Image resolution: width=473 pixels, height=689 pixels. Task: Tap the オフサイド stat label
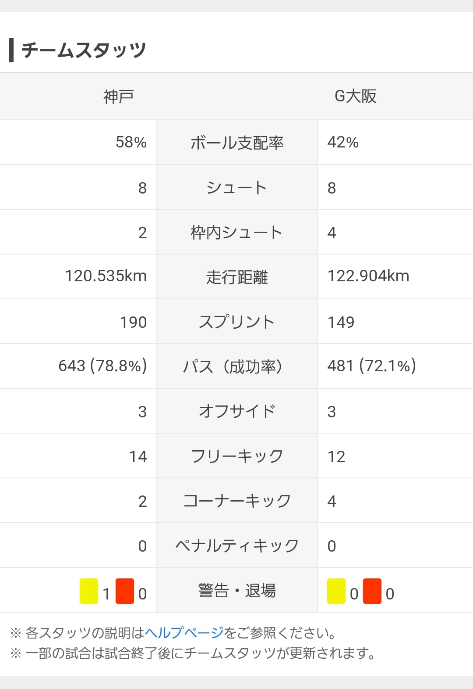237,411
